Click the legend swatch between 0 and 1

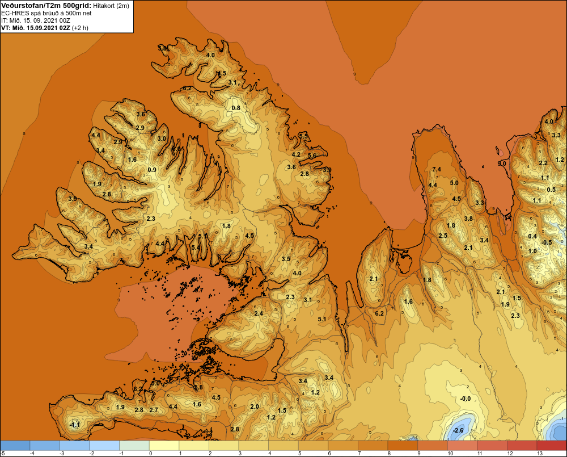point(164,446)
